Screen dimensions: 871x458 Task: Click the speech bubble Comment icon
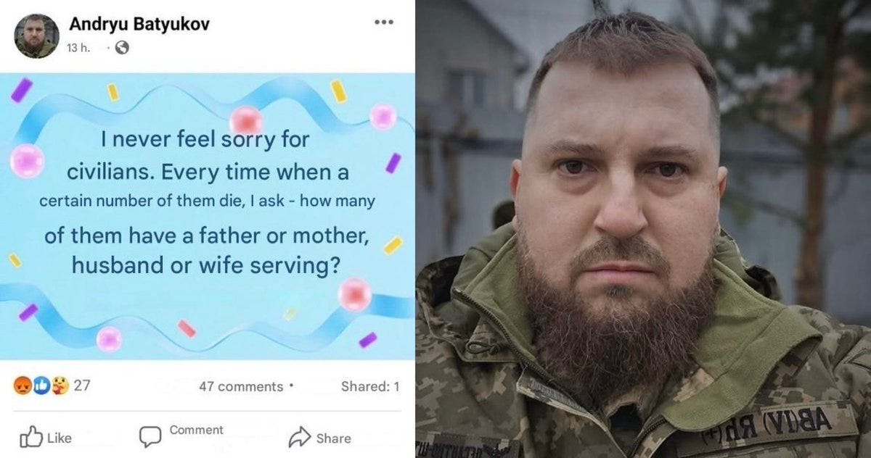point(150,436)
